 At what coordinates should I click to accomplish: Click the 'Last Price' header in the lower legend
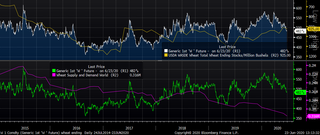pyautogui.click(x=96, y=67)
